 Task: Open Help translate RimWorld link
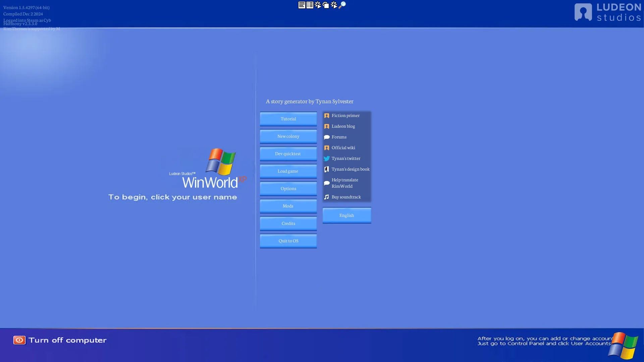click(345, 183)
